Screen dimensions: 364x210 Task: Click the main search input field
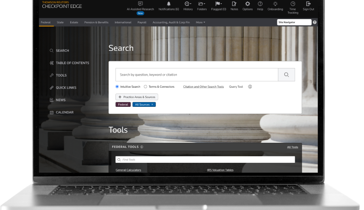click(x=197, y=75)
